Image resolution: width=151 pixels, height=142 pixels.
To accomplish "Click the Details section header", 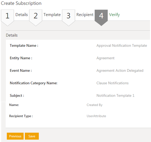I will point(12,35).
